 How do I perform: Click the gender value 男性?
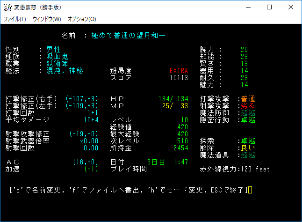click(x=53, y=50)
